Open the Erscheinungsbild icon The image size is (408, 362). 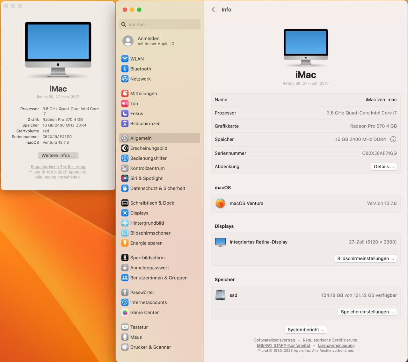click(x=125, y=148)
